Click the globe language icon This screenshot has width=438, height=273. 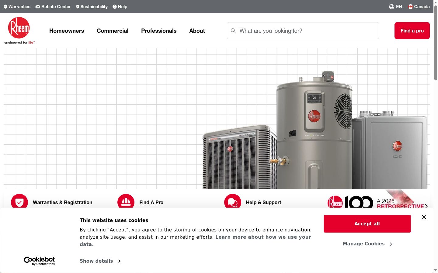point(392,7)
